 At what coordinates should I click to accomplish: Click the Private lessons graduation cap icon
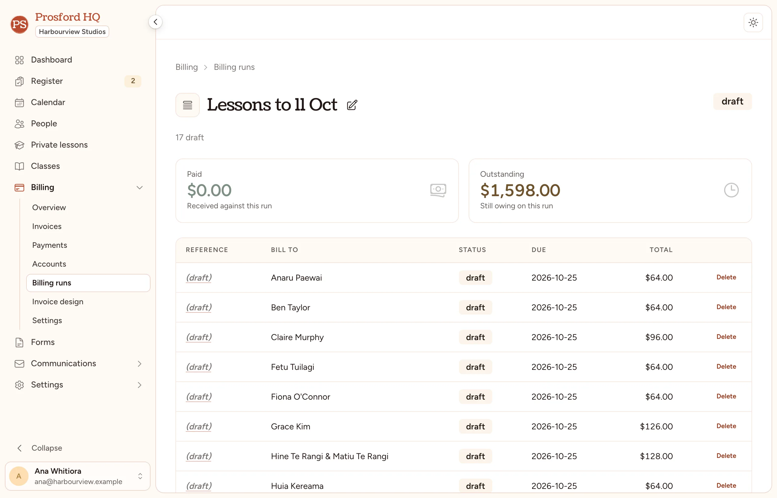coord(19,145)
